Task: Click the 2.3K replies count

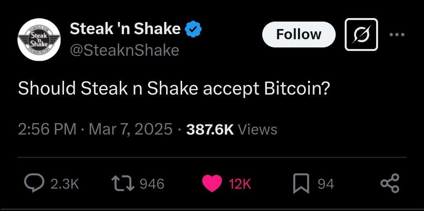Action: 65,184
